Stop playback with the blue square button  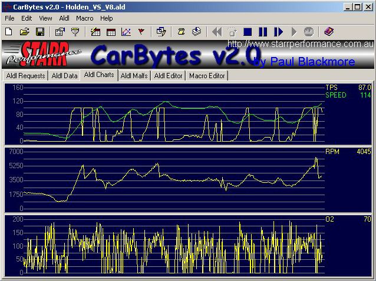tap(248, 32)
